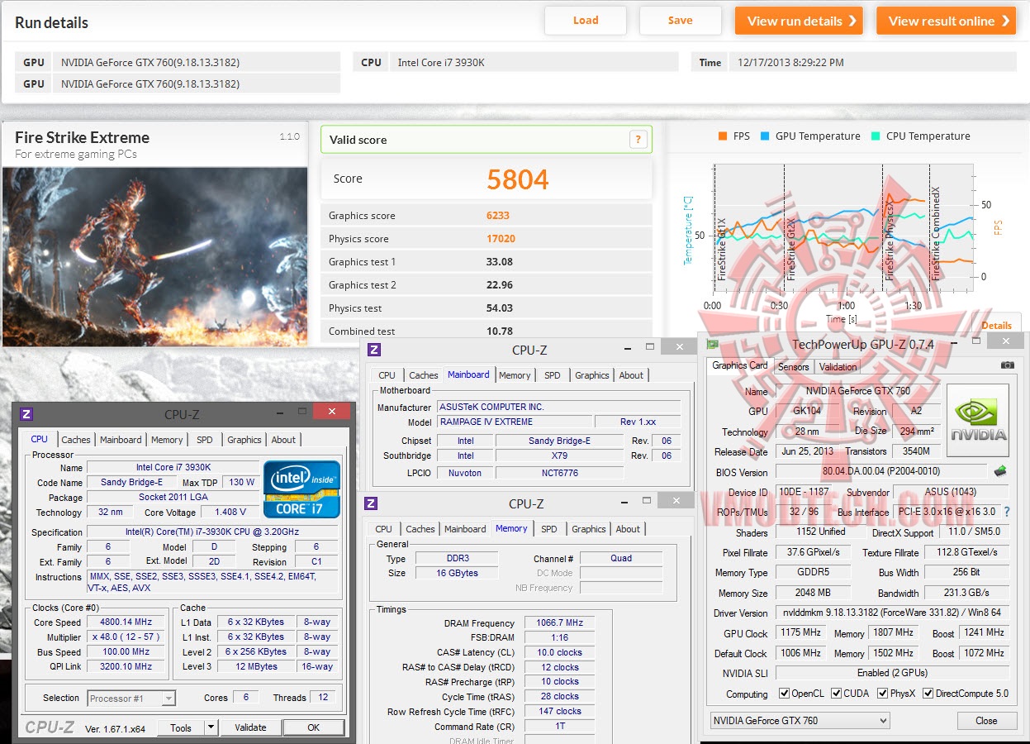Viewport: 1030px width, 744px height.
Task: Open the About tab in CPU-Z CPU window
Action: tap(283, 440)
